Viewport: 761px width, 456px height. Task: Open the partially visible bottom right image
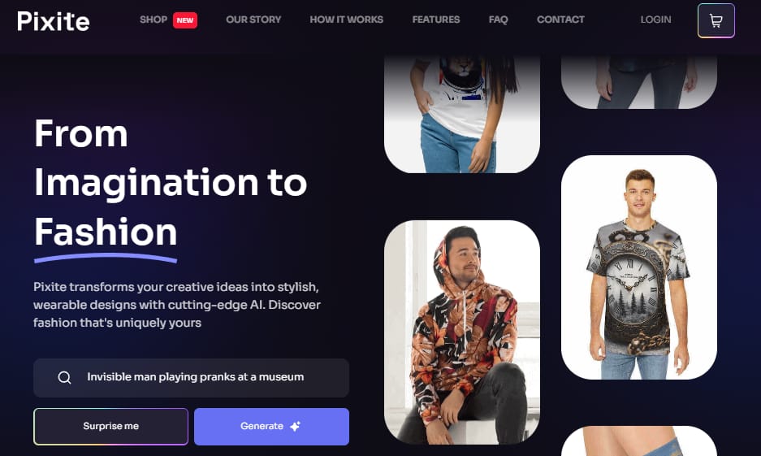click(638, 441)
